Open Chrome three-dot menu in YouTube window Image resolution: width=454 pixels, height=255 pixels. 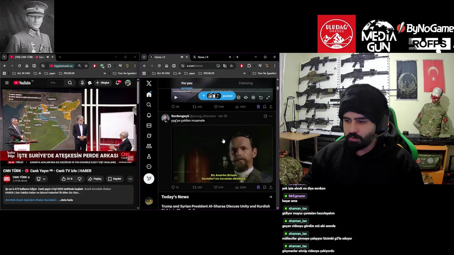click(135, 66)
